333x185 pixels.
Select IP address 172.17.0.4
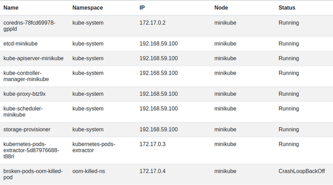152,171
